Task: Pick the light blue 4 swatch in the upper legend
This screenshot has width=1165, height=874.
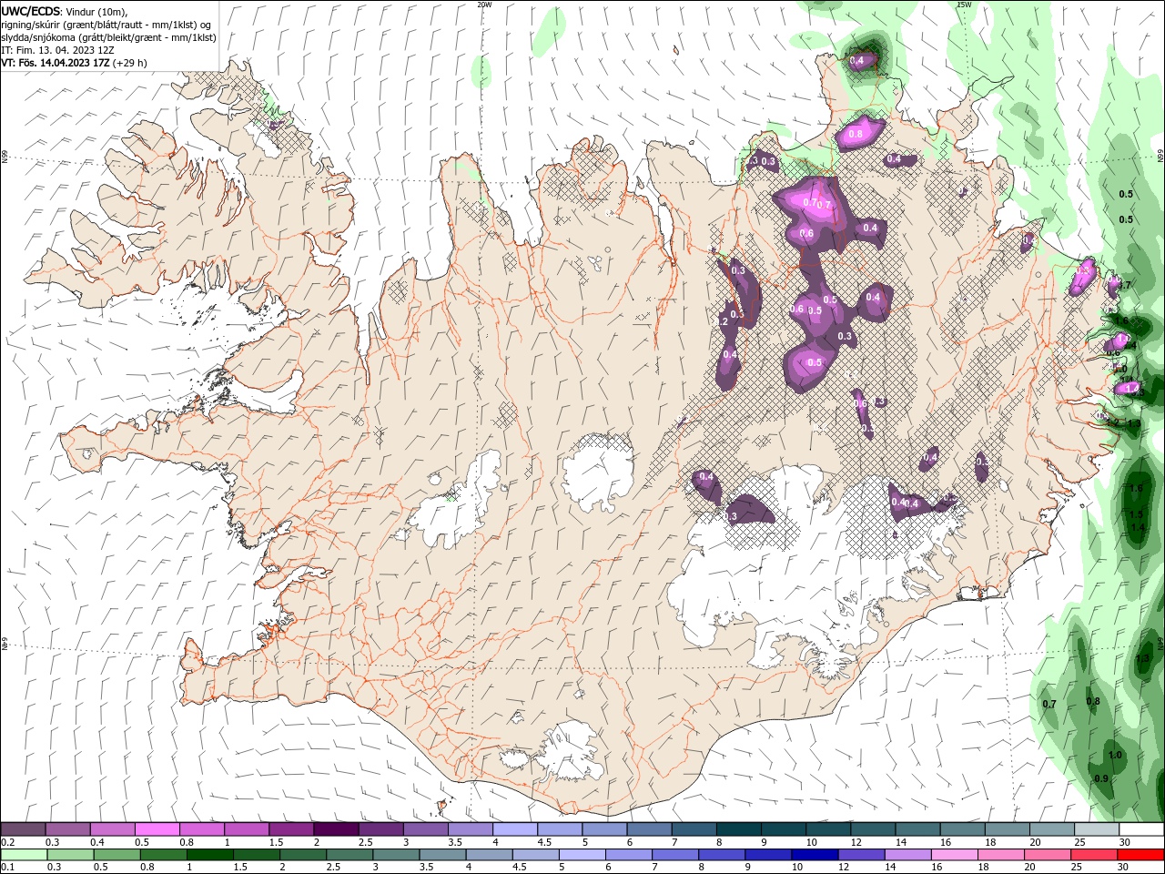Action: pyautogui.click(x=514, y=829)
